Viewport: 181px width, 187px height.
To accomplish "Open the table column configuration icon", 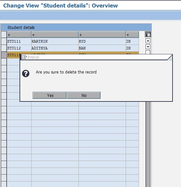I will (148, 34).
